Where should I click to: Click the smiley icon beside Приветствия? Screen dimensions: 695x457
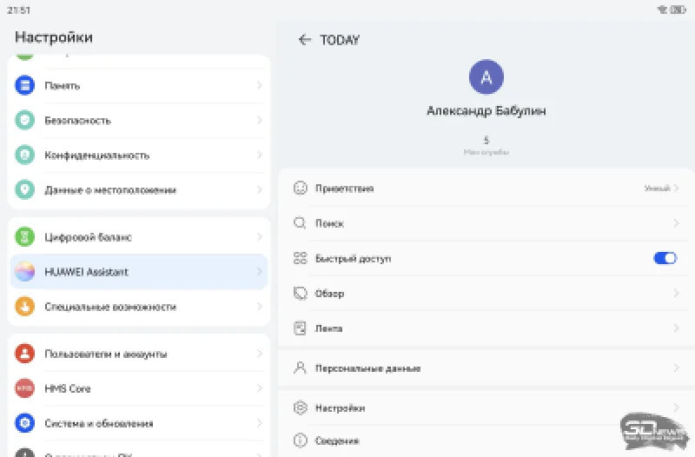coord(301,188)
